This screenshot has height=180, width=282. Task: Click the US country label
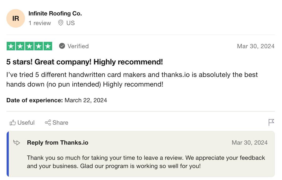(70, 23)
